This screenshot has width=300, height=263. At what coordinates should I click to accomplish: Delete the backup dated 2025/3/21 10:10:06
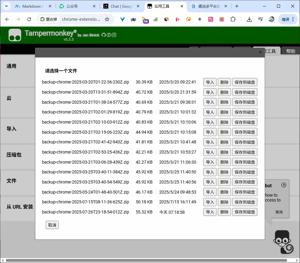click(x=224, y=122)
